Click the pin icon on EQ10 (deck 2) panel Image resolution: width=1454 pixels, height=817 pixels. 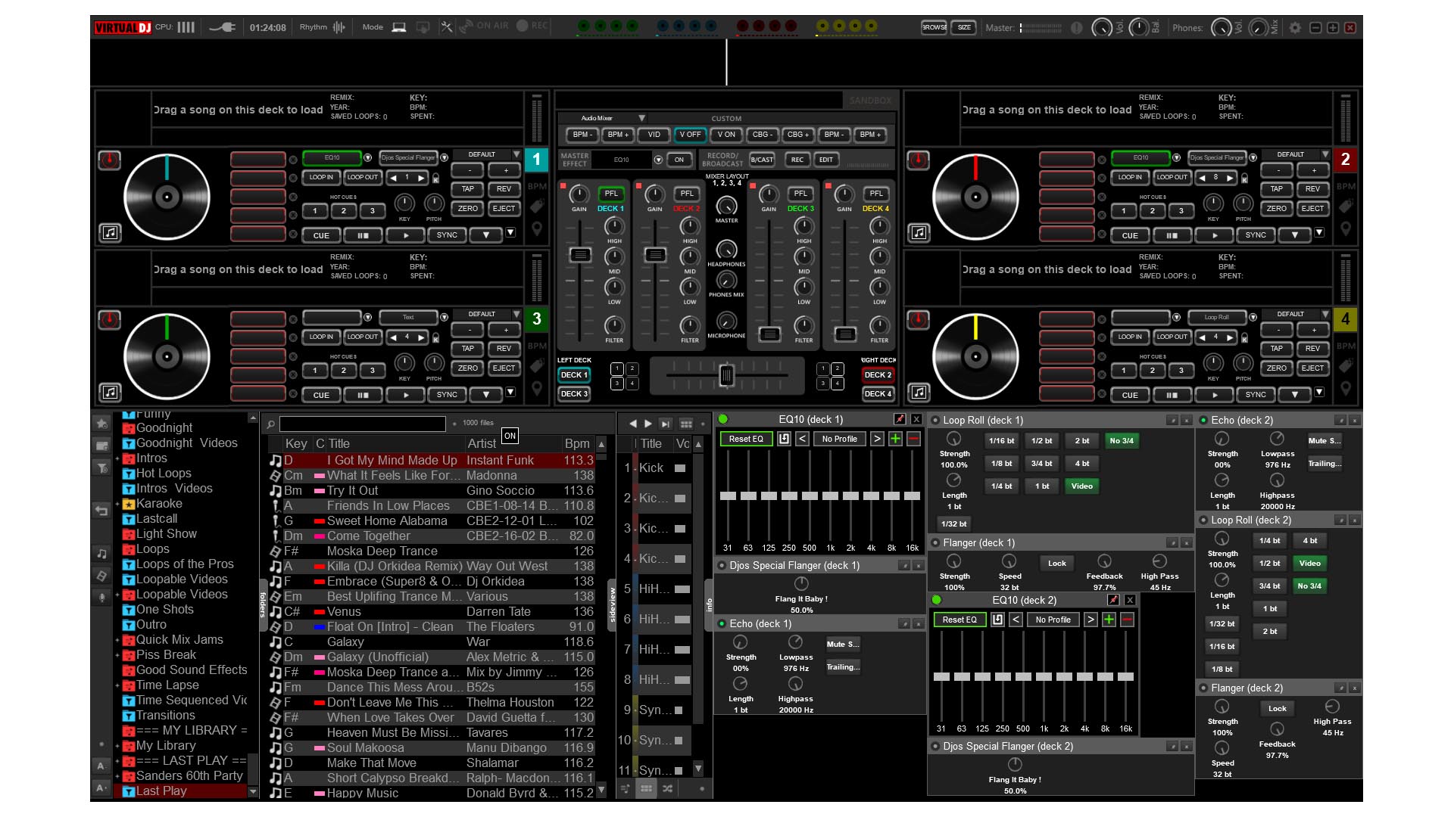(x=1113, y=600)
